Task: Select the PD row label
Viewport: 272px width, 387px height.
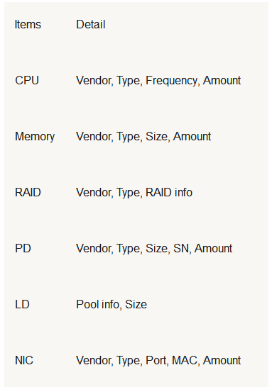Action: point(23,249)
